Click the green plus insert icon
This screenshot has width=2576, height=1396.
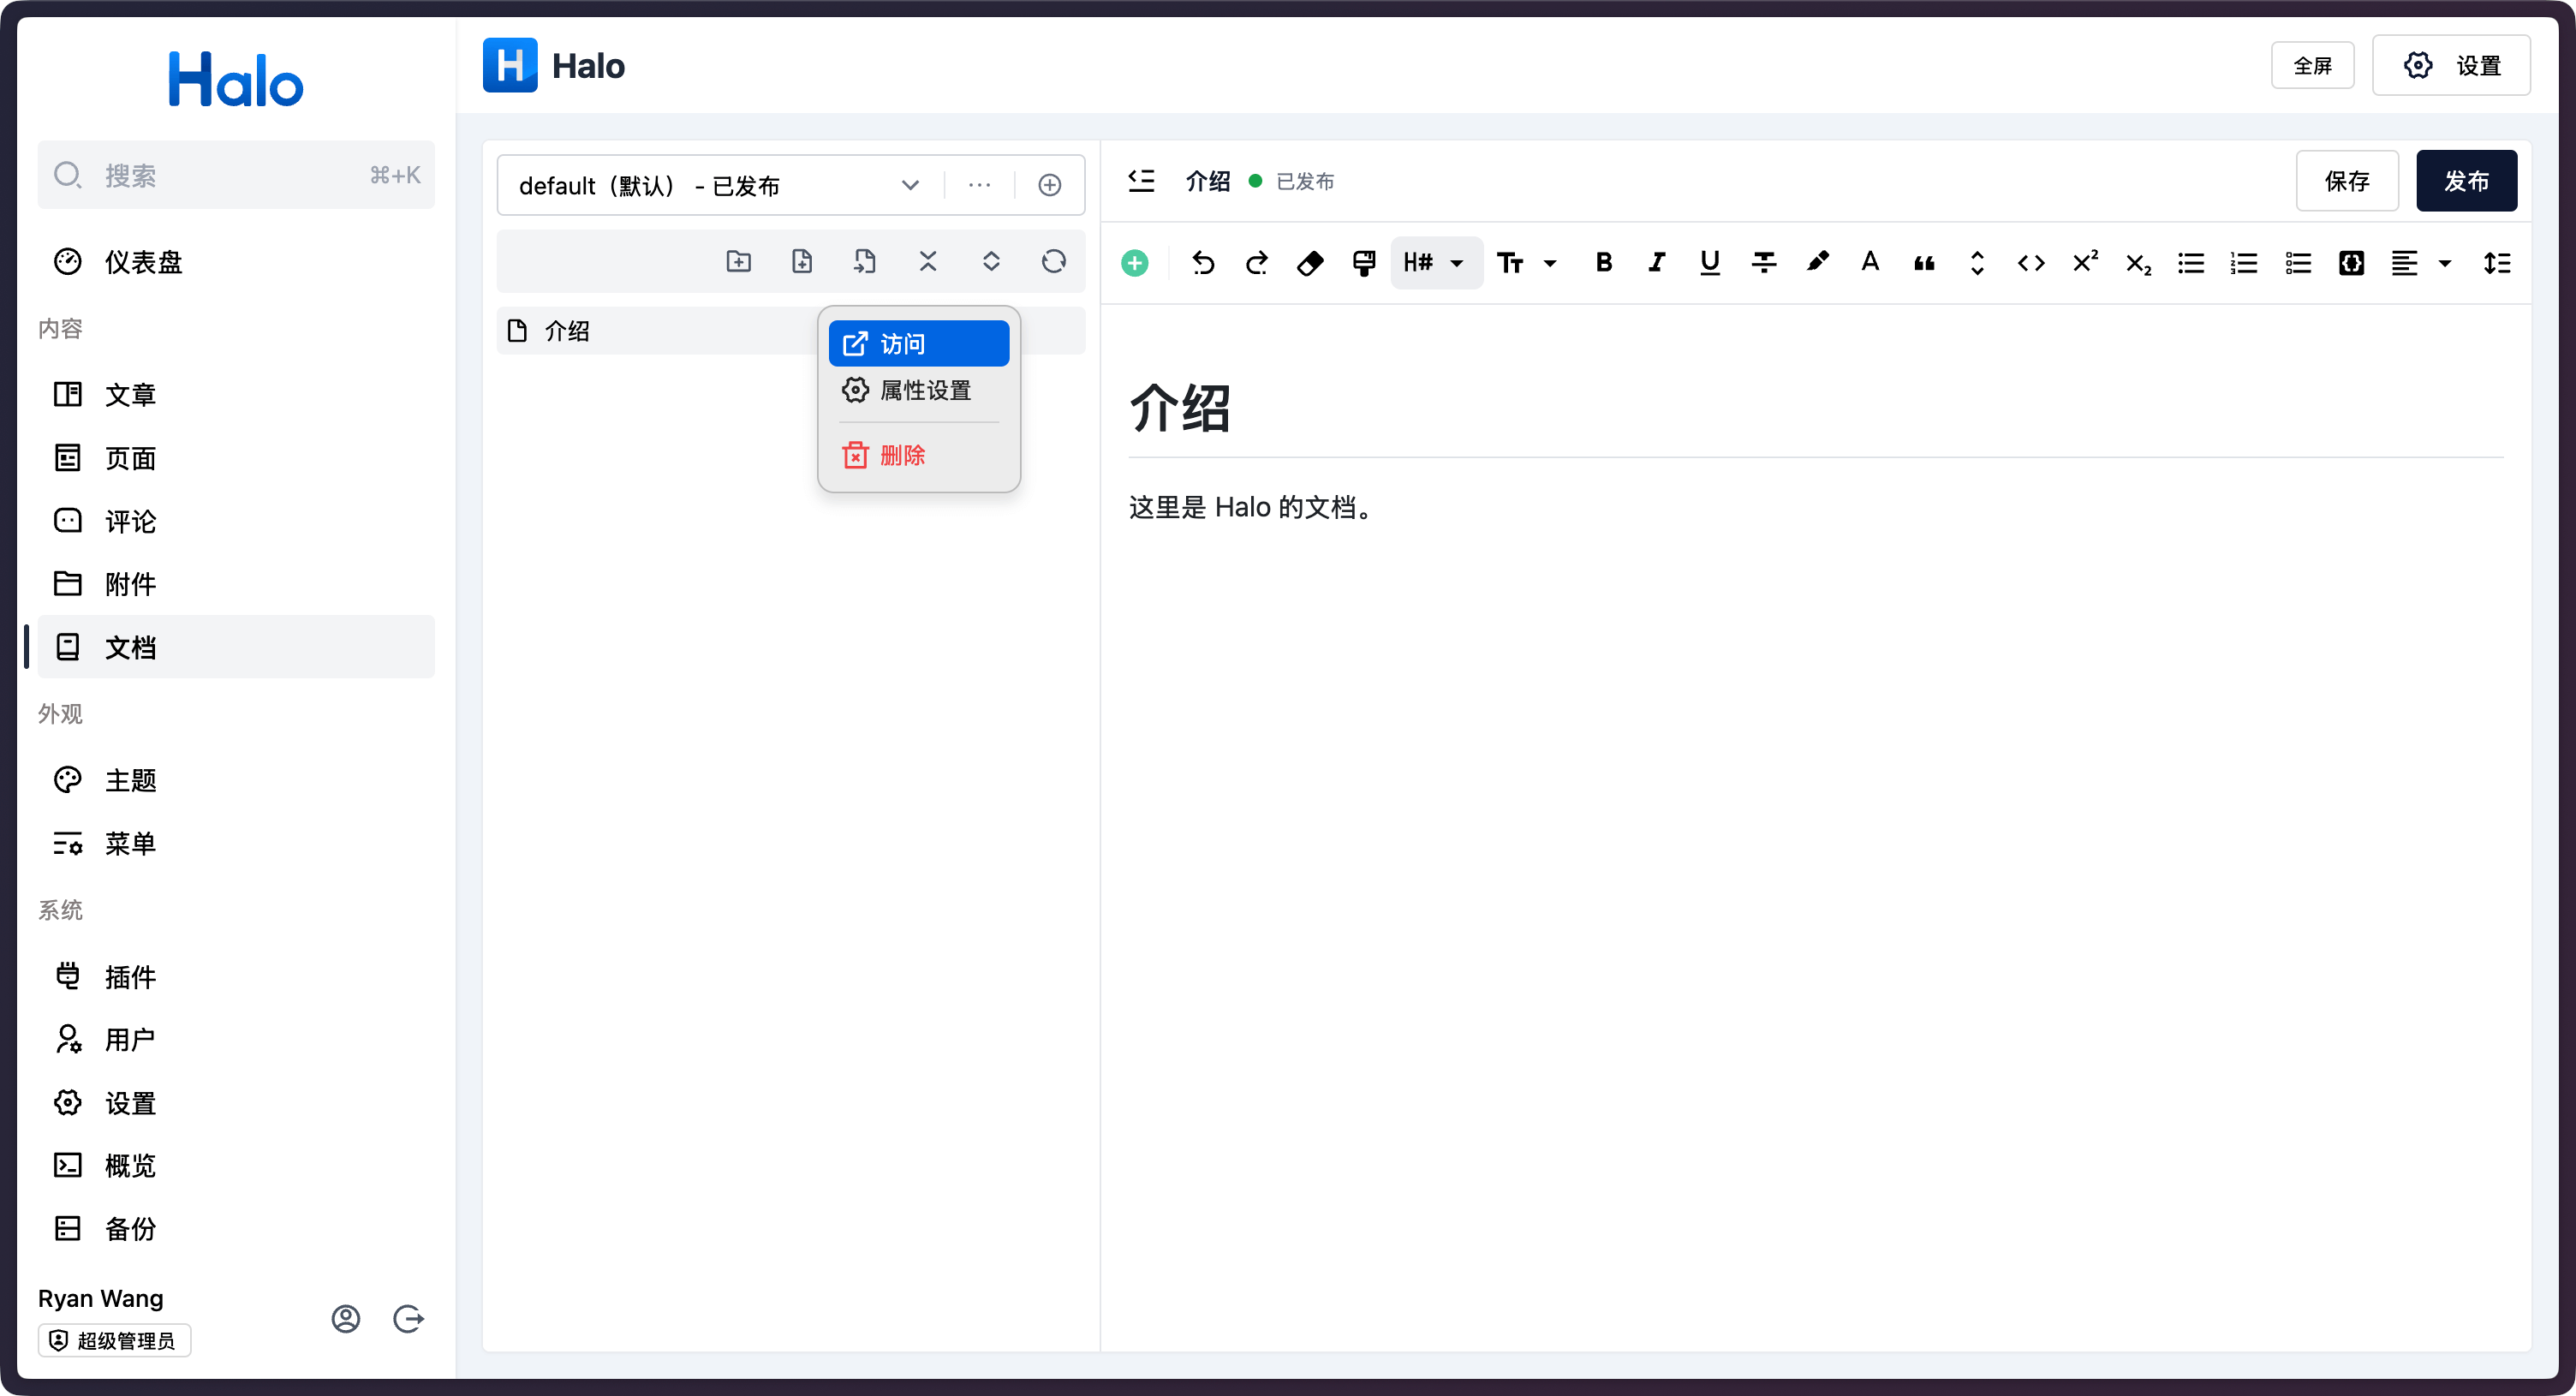coord(1134,263)
